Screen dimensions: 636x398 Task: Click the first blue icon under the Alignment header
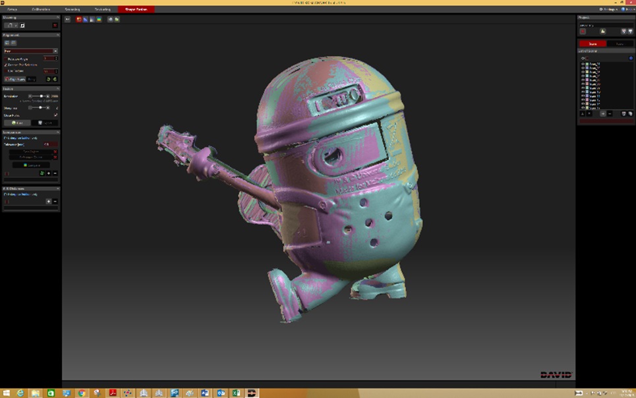coord(7,43)
